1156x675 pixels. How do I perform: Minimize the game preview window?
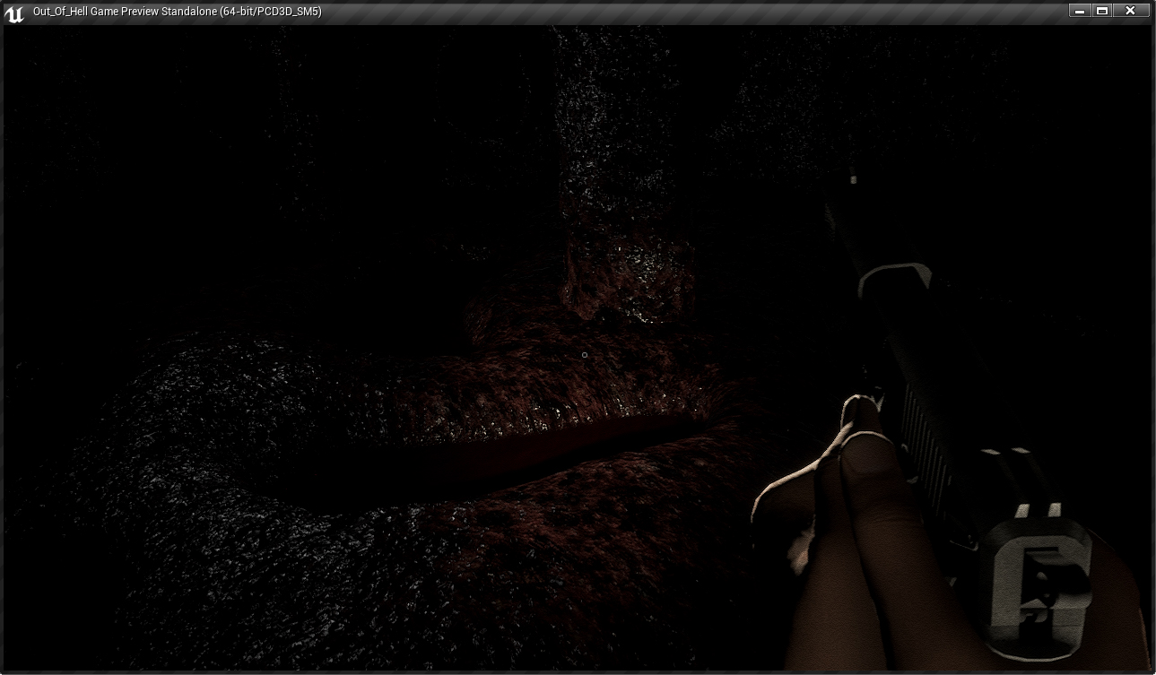click(1079, 11)
